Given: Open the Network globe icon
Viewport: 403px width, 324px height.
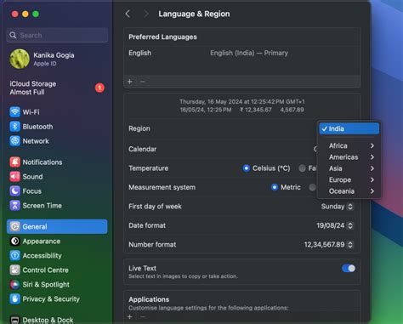Looking at the screenshot, I should pyautogui.click(x=14, y=141).
